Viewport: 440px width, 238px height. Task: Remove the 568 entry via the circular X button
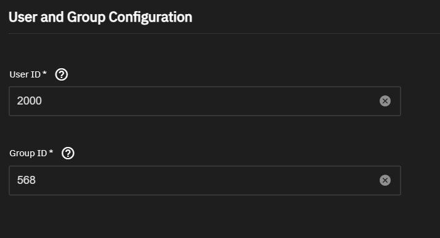[385, 180]
